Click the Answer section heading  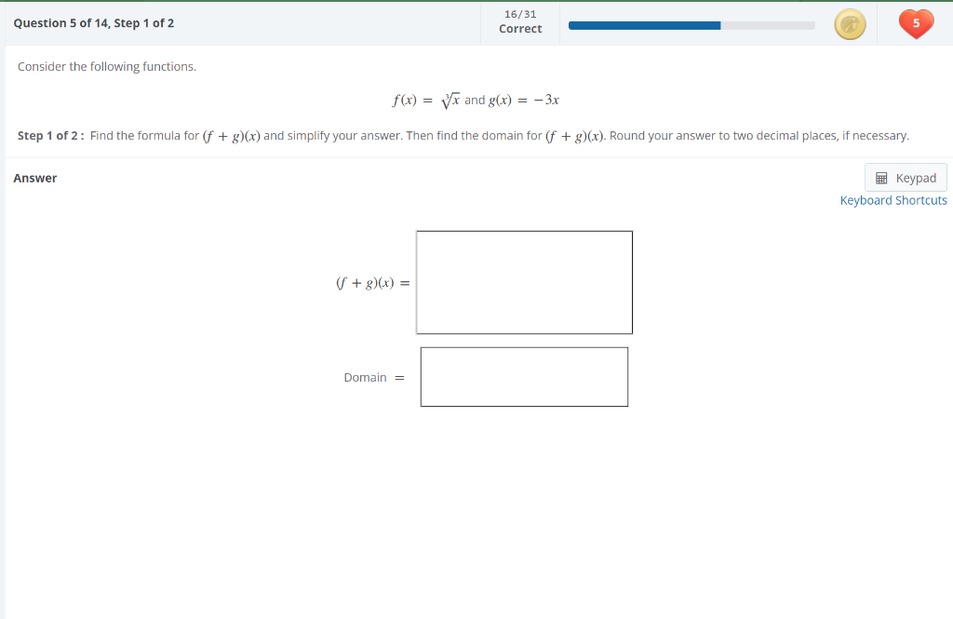(34, 178)
